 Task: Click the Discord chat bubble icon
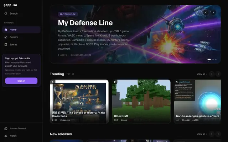point(6,129)
